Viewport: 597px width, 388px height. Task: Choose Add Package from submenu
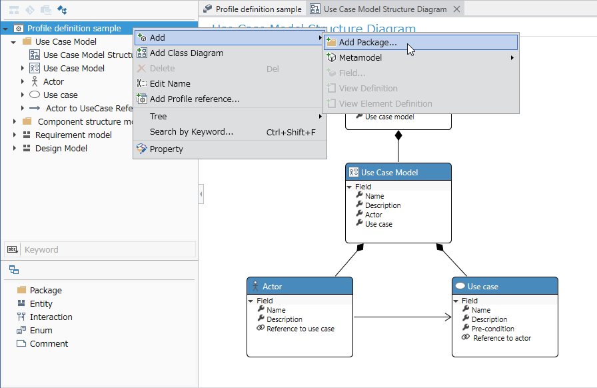click(x=420, y=42)
